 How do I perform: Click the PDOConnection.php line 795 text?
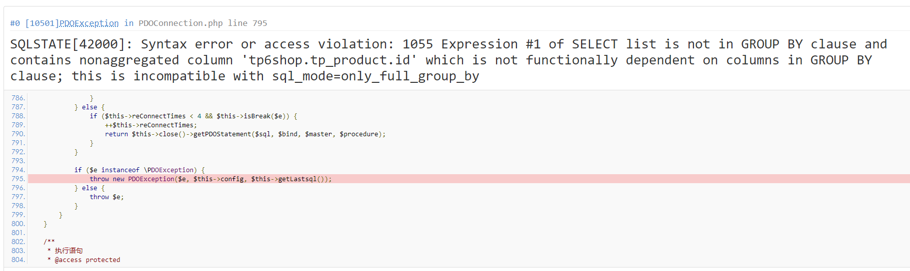202,23
